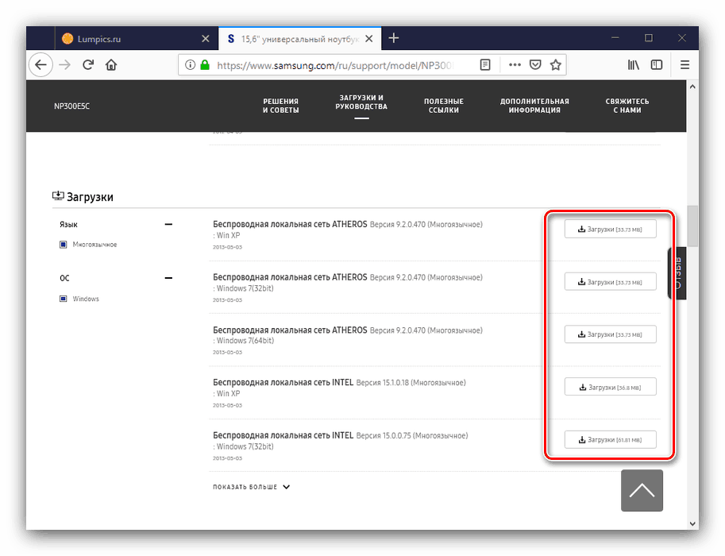Open the Firefox hamburger menu

tap(685, 65)
